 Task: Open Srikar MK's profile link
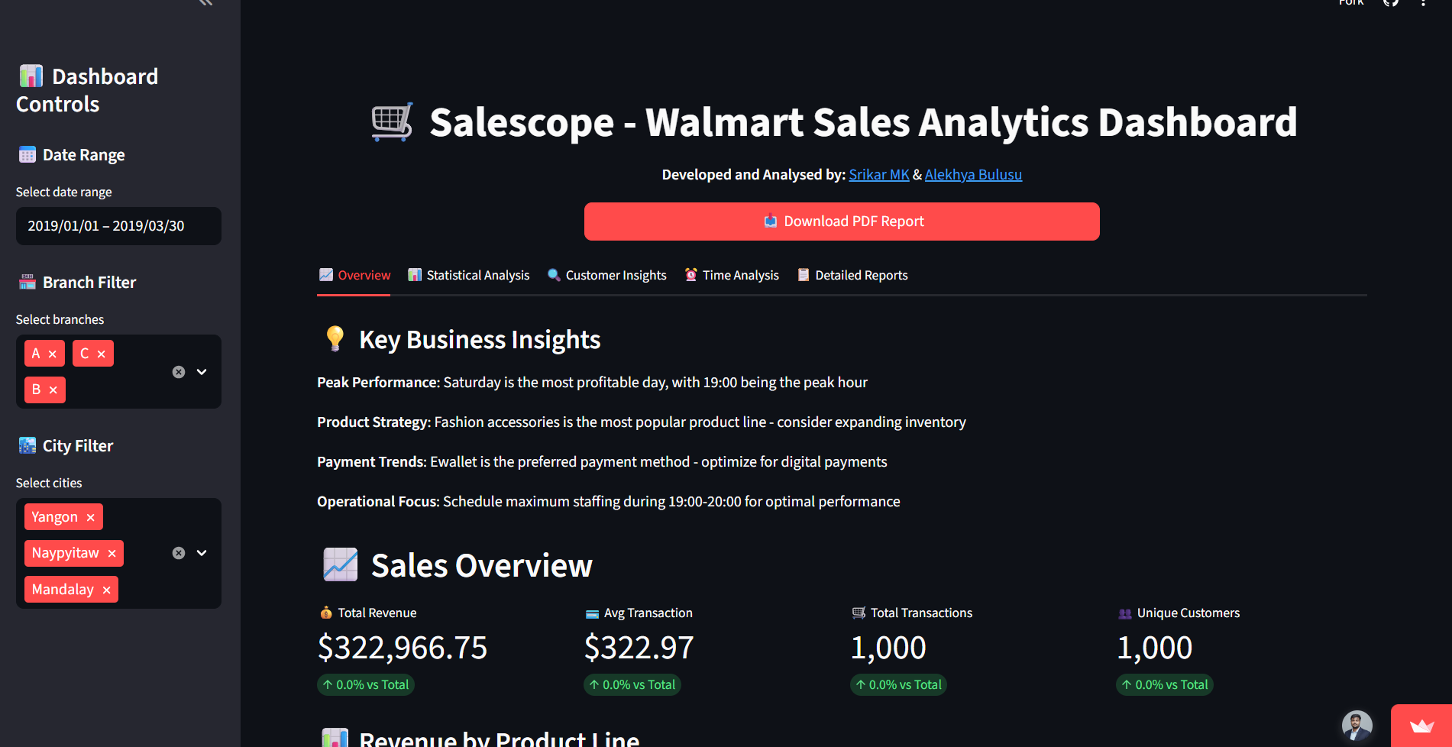pyautogui.click(x=878, y=174)
